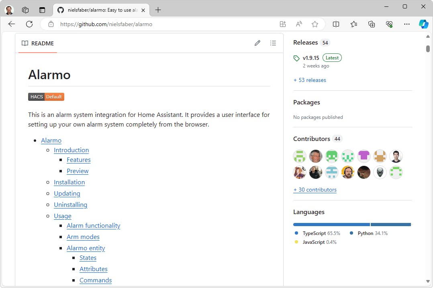Open a new browser tab
This screenshot has height=288, width=433.
[x=158, y=10]
